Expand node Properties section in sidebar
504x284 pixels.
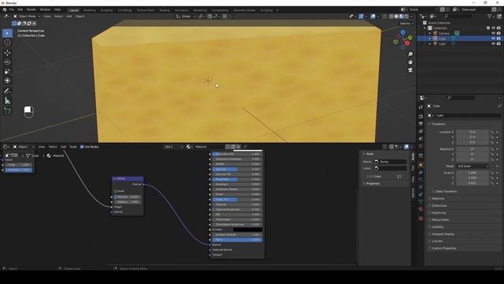372,184
